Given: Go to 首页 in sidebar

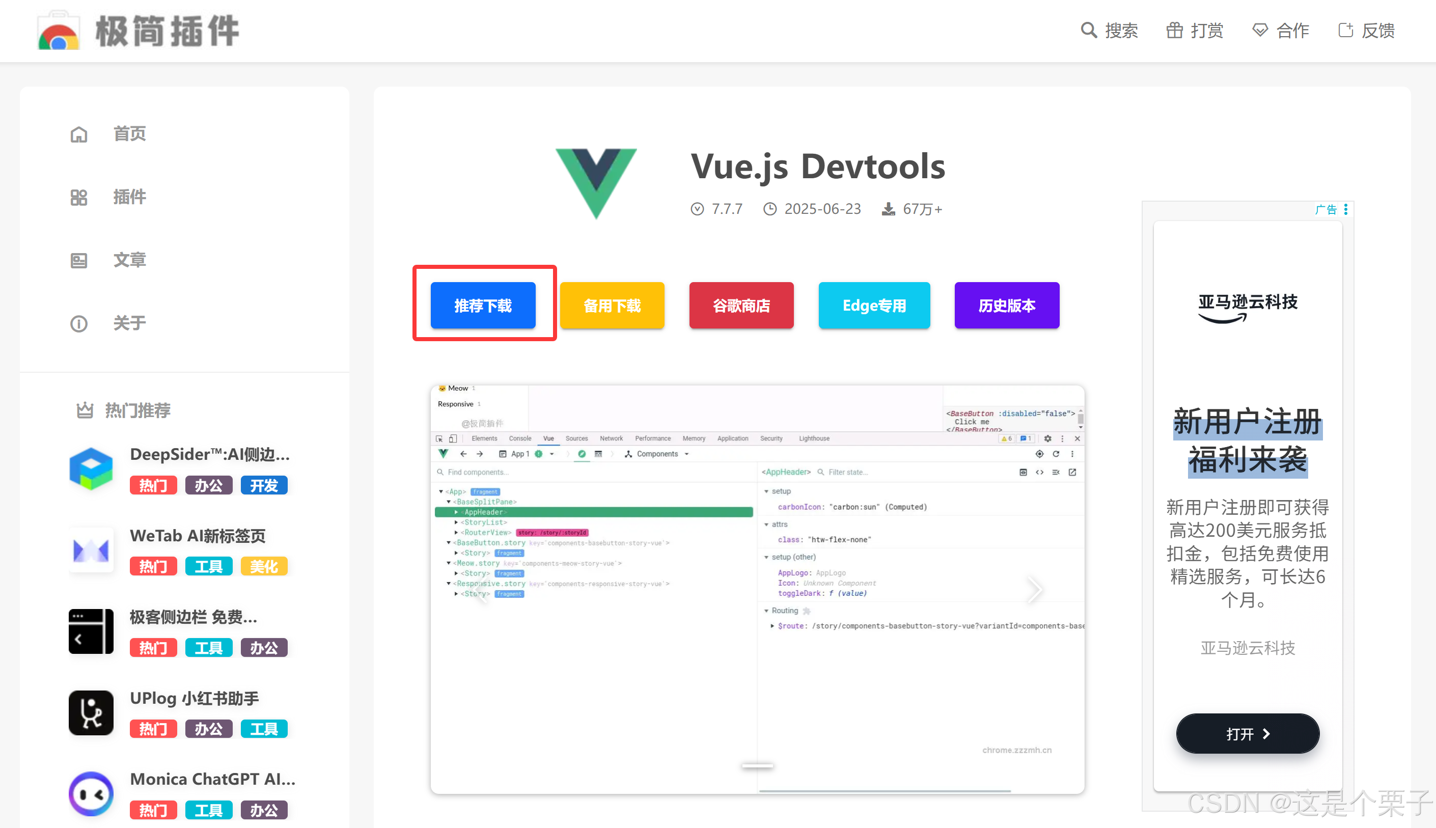Looking at the screenshot, I should (129, 133).
